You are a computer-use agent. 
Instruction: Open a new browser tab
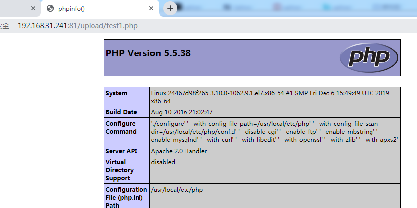point(170,8)
